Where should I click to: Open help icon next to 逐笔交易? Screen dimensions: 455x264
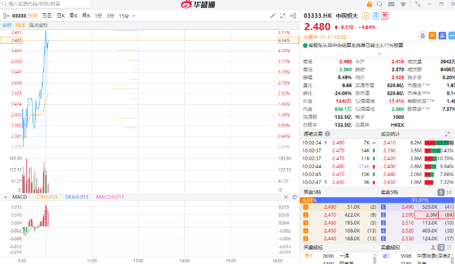click(x=328, y=134)
